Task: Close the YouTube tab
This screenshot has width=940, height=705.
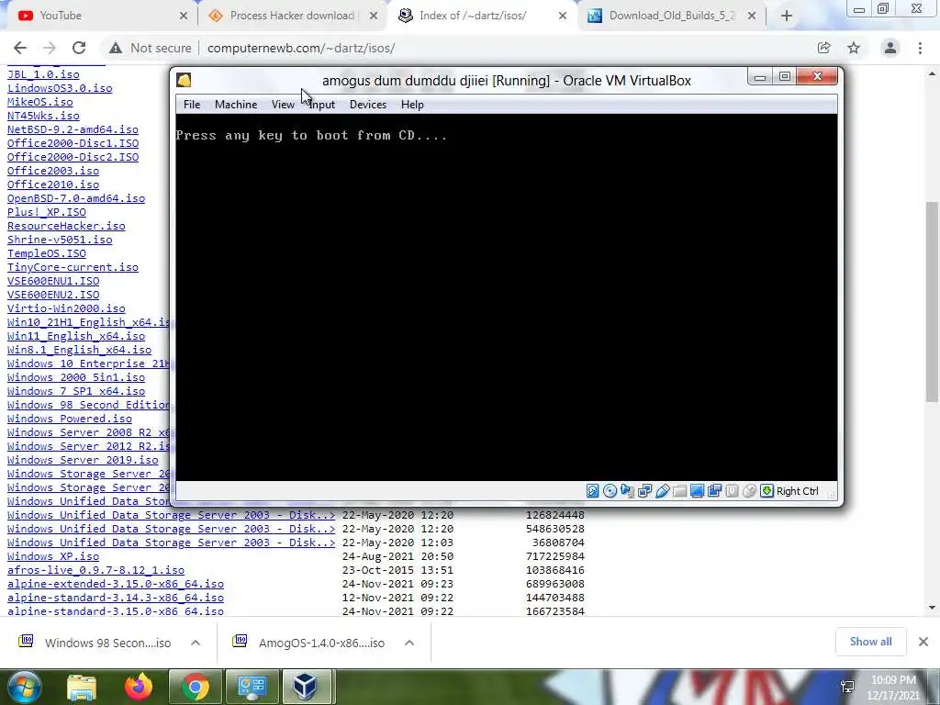Action: [x=184, y=16]
